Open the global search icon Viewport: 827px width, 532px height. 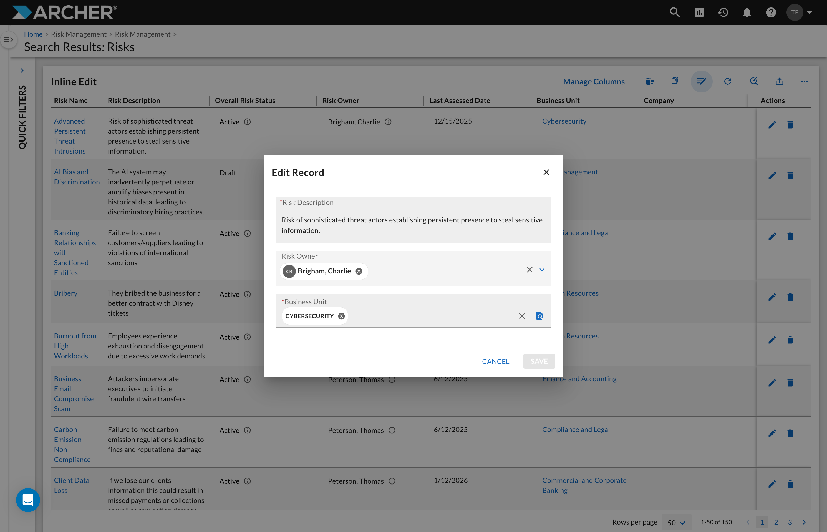[x=674, y=12]
